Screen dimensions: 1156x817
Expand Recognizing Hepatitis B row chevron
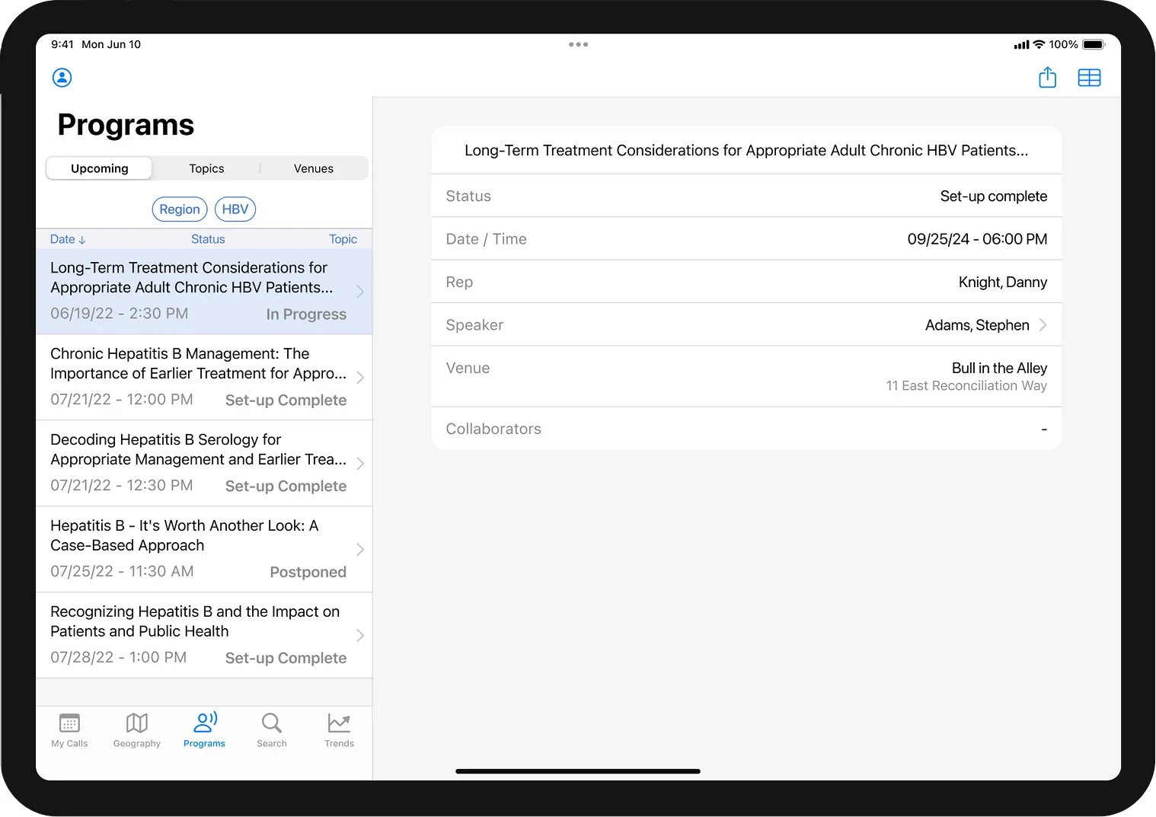(360, 636)
